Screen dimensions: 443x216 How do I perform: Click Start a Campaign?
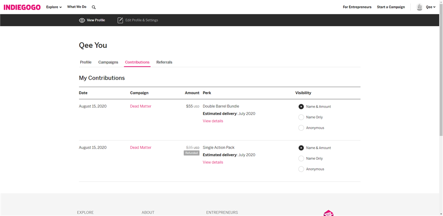(x=391, y=7)
